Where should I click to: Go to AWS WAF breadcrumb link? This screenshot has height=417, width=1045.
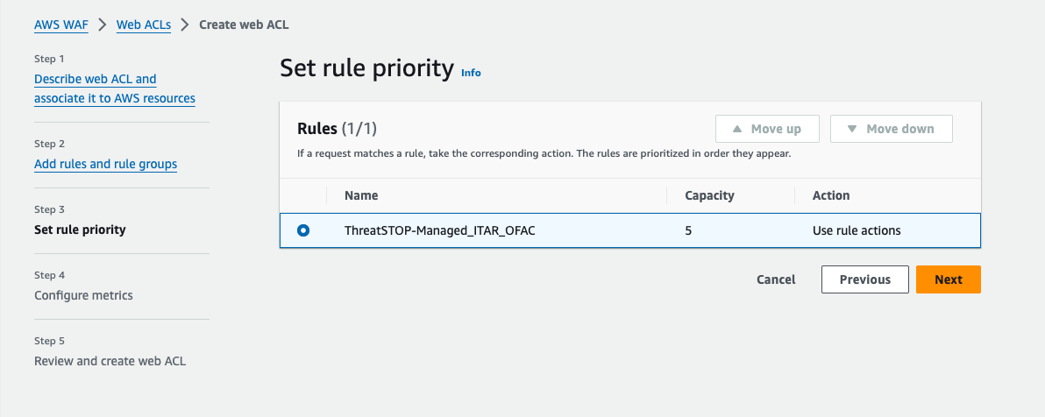coord(61,25)
